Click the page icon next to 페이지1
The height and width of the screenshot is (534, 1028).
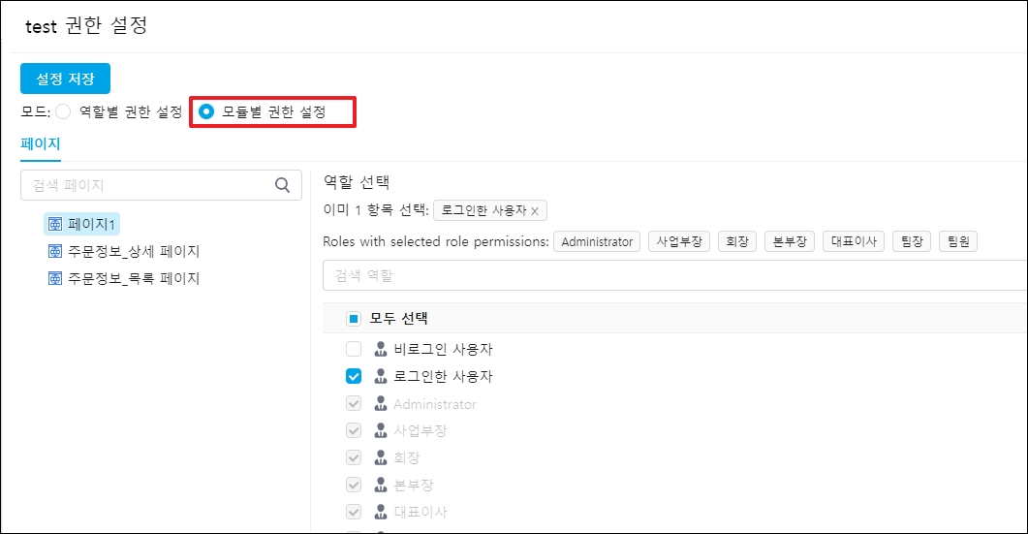pyautogui.click(x=55, y=225)
